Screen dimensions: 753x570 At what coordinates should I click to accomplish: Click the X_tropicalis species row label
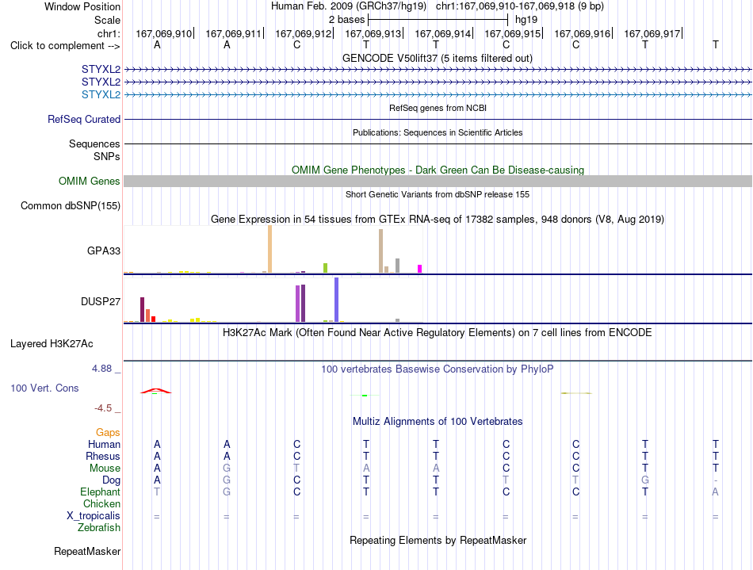click(94, 516)
